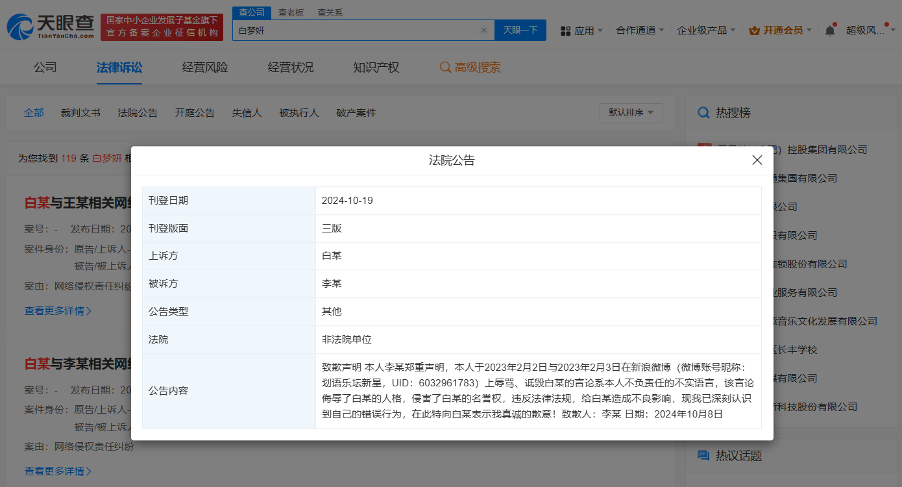Open the 超级风... account menu
Screen dimensions: 902x487
click(x=865, y=31)
